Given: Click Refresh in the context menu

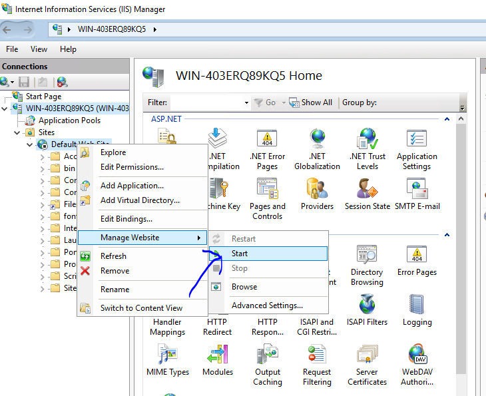Looking at the screenshot, I should point(142,256).
